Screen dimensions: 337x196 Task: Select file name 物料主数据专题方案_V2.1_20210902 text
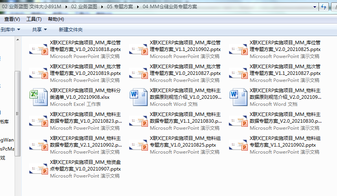point(86,142)
